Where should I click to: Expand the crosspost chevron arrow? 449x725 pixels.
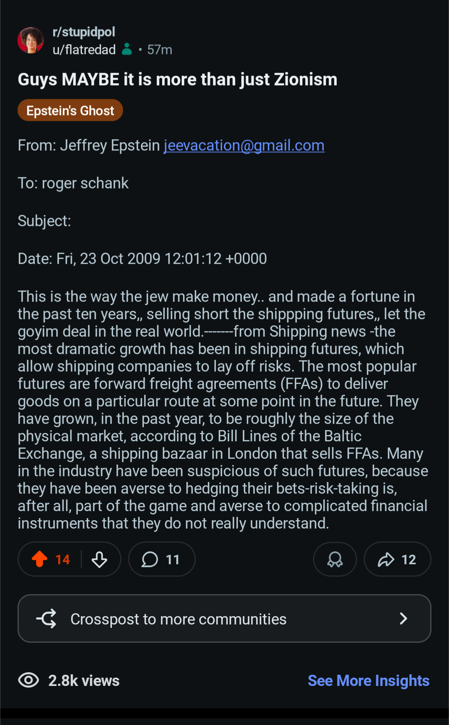coord(403,619)
